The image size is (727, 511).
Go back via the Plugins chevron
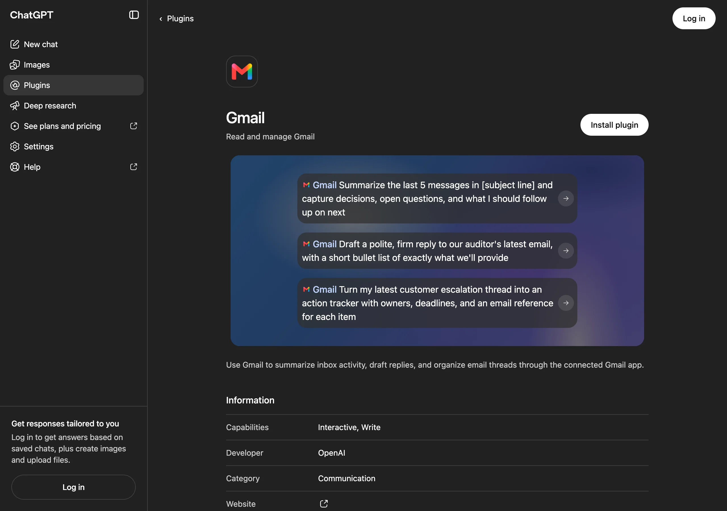pos(161,19)
